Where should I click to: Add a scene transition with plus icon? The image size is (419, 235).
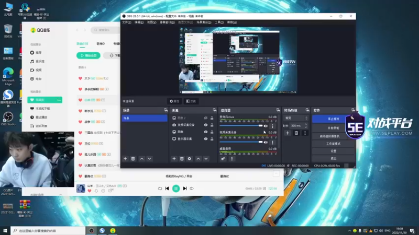pyautogui.click(x=288, y=133)
